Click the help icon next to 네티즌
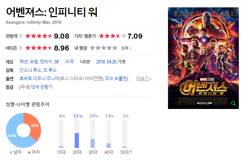 point(20,48)
